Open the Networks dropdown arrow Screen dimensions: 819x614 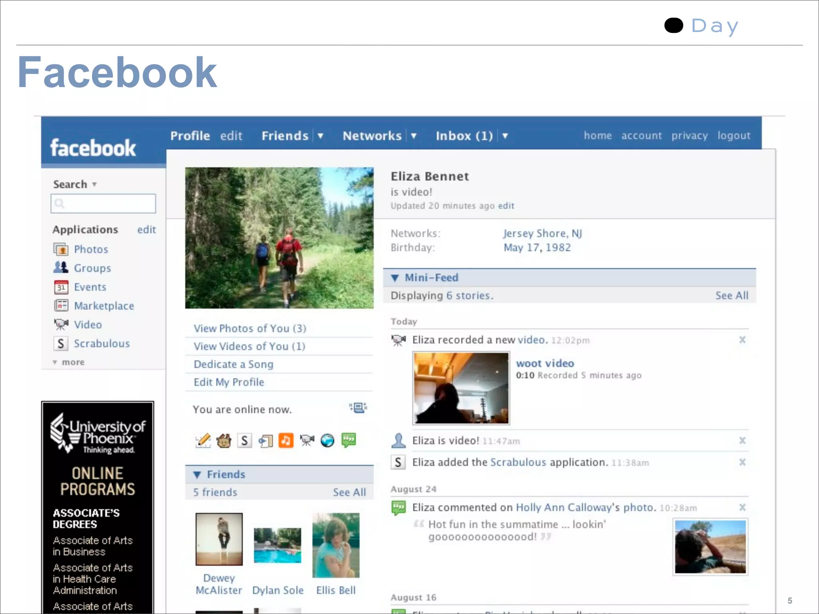pyautogui.click(x=414, y=136)
